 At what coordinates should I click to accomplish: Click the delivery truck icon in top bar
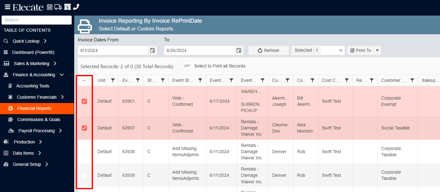click(x=58, y=7)
